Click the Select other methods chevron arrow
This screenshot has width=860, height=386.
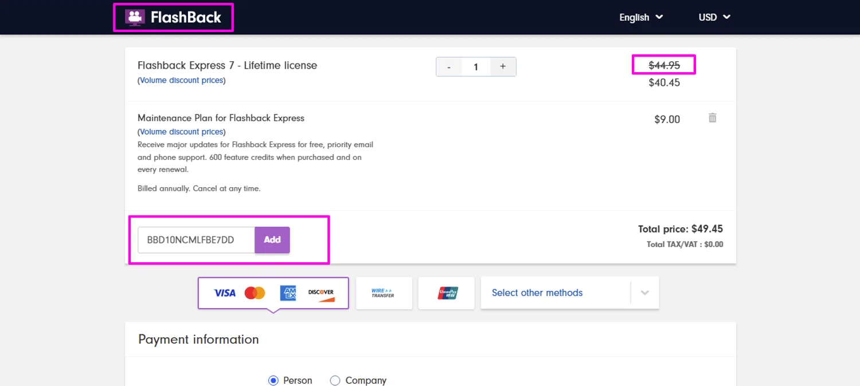coord(645,293)
